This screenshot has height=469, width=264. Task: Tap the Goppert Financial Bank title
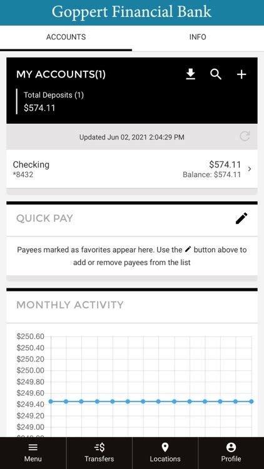pos(132,12)
